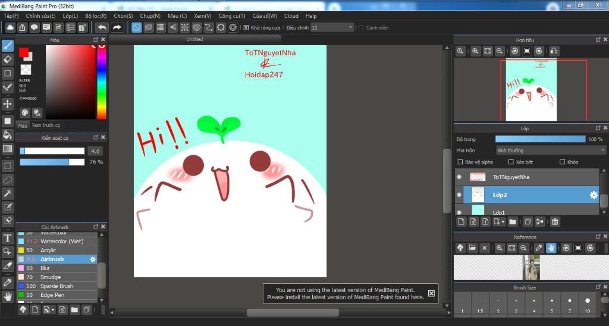Enable radial snap guide

point(184,27)
